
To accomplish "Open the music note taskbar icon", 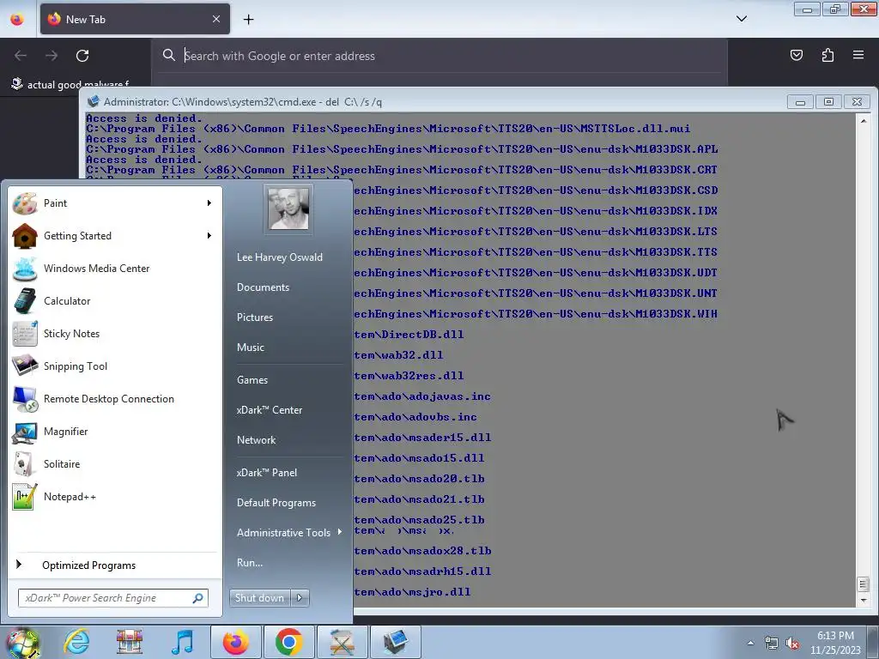I will click(183, 642).
